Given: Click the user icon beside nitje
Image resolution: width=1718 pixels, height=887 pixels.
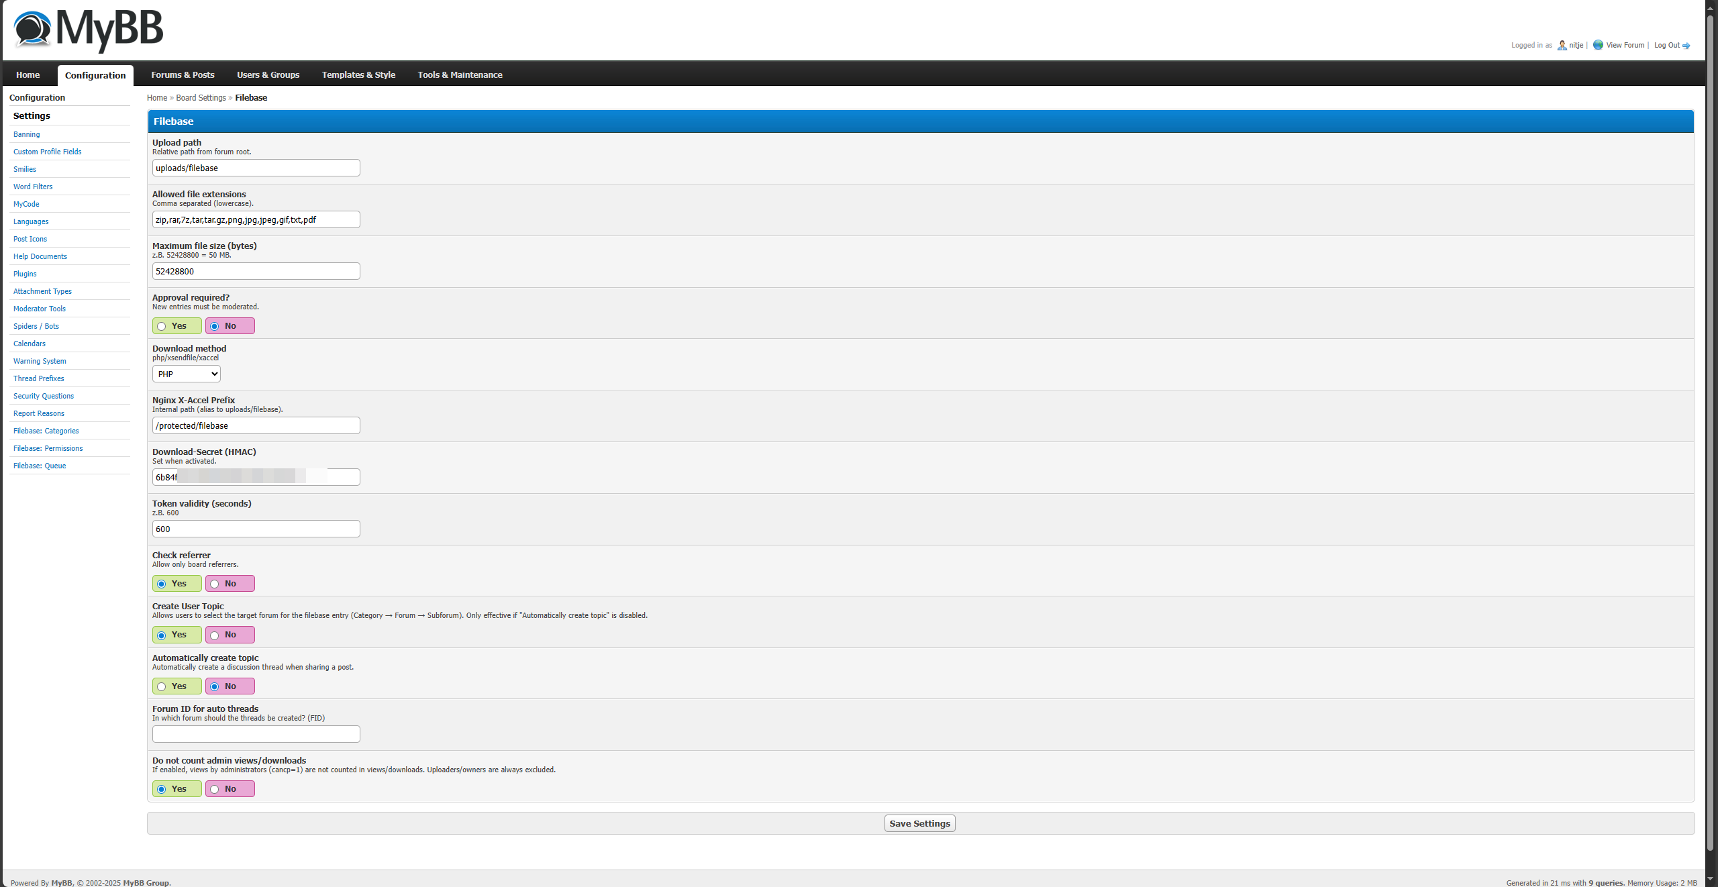Looking at the screenshot, I should [1562, 46].
